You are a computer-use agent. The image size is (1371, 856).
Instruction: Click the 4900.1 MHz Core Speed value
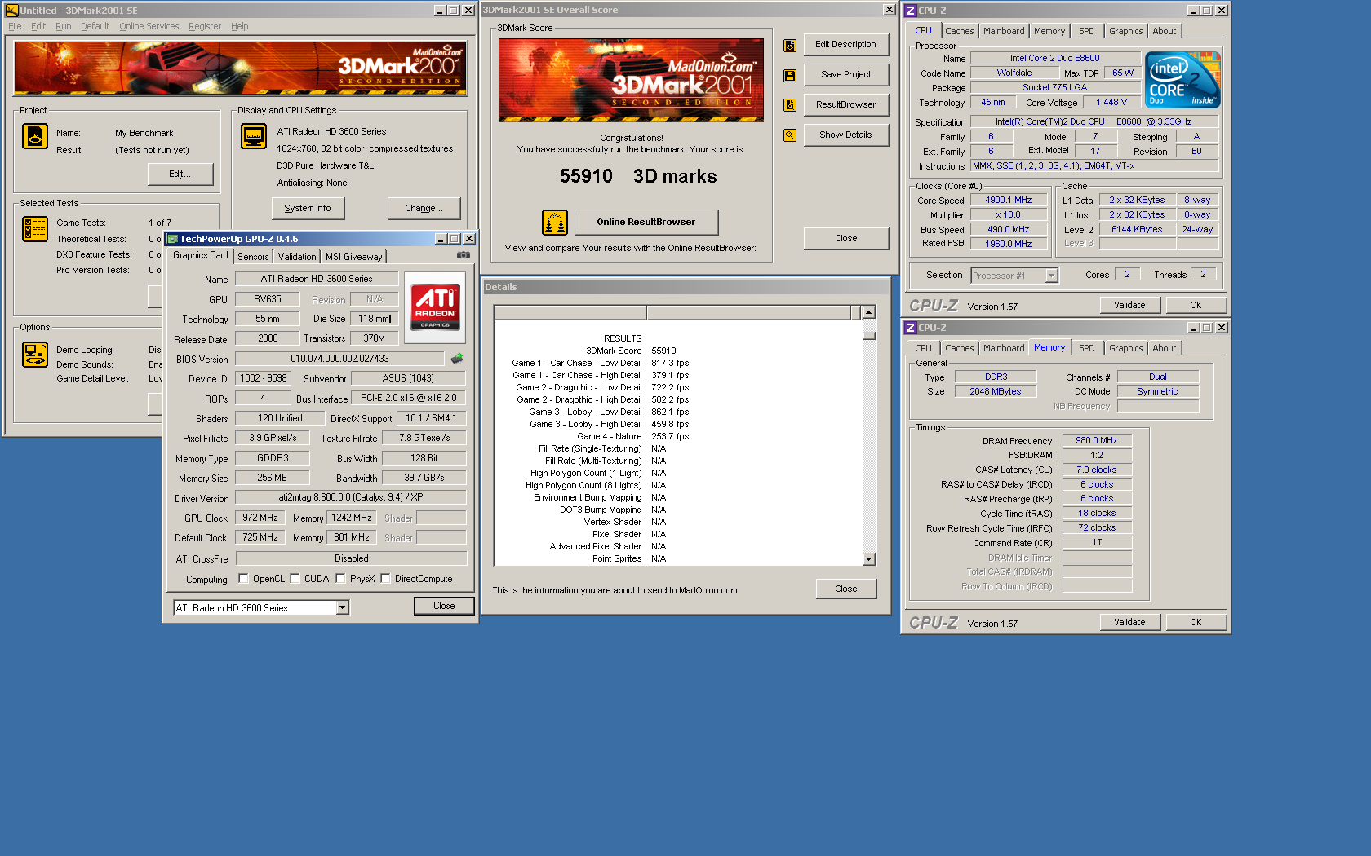(1008, 200)
